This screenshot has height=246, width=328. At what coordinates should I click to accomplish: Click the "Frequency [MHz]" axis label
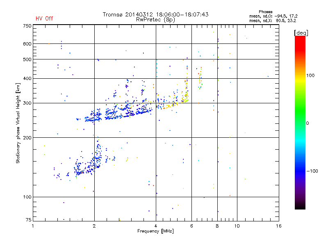click(155, 231)
